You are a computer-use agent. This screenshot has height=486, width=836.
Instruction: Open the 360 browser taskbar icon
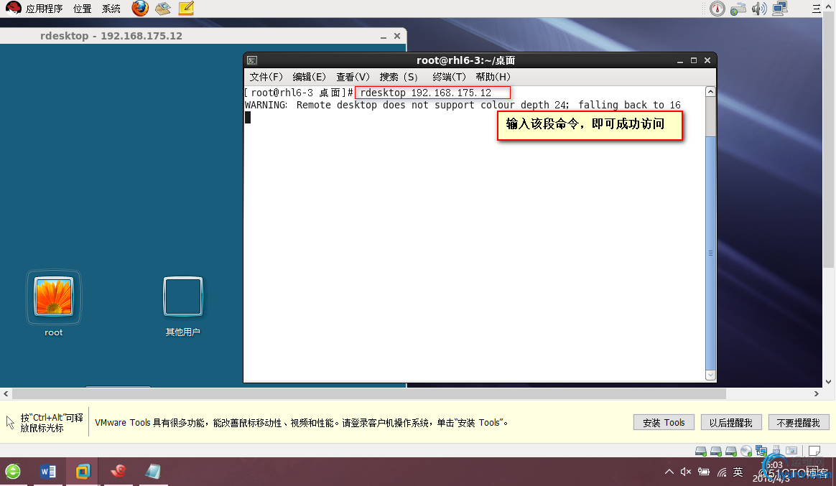13,472
